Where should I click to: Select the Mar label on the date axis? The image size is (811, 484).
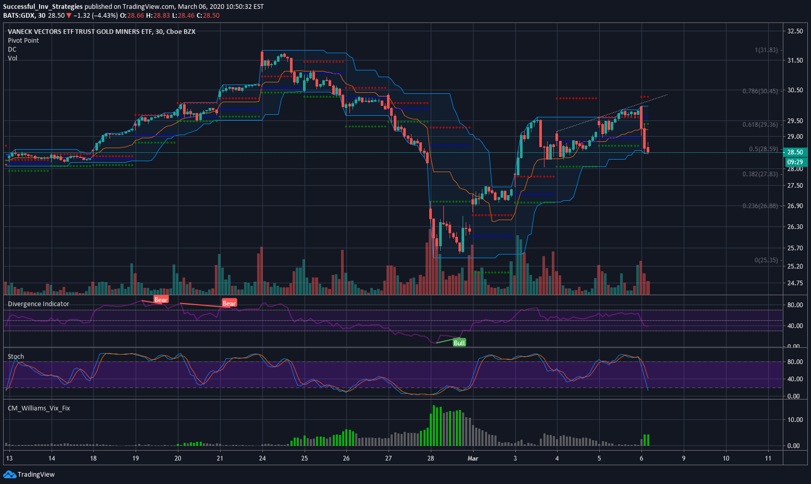(x=473, y=458)
